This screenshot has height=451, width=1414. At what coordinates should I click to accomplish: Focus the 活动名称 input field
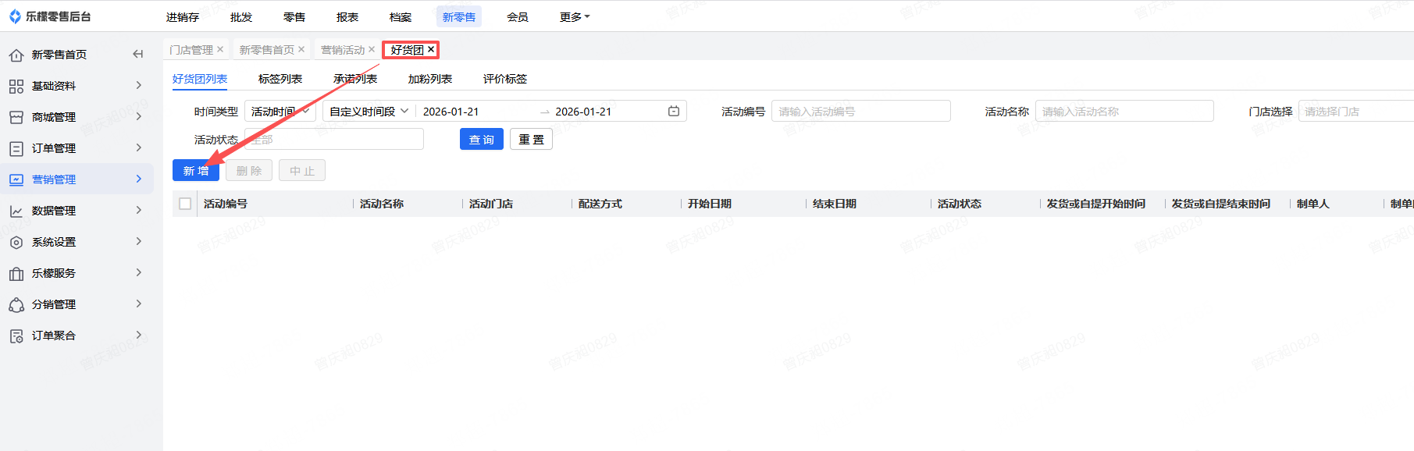(1124, 112)
